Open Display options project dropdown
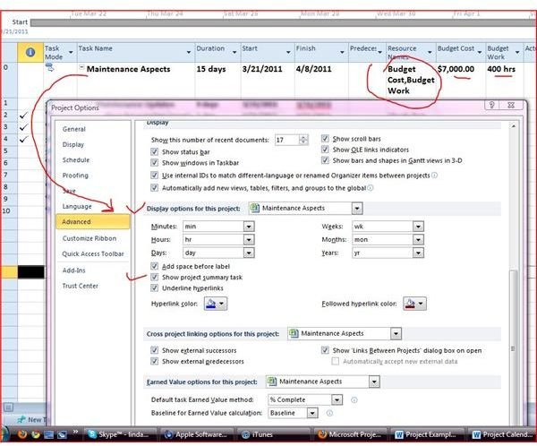 357,208
